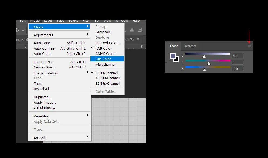268x158 pixels.
Task: Click the black background color swatch
Action: (177, 60)
